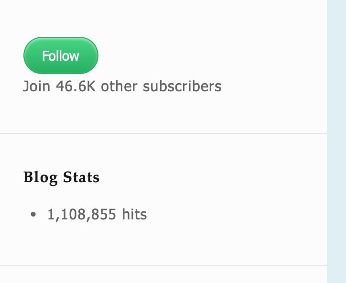Click the word "Blog" in the heading

[x=40, y=177]
